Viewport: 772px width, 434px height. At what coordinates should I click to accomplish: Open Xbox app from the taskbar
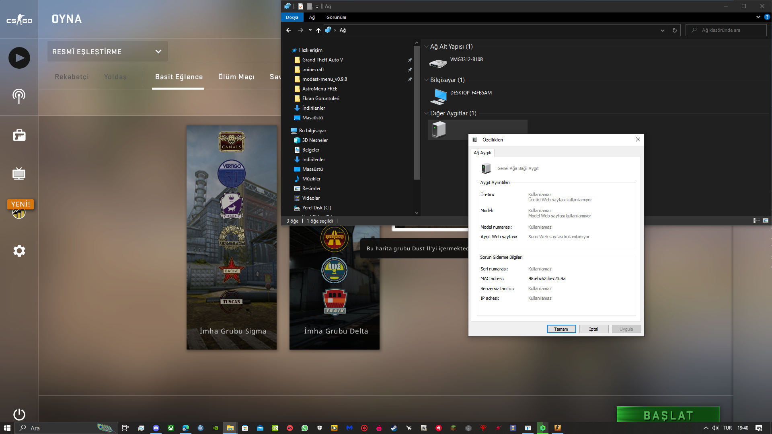pyautogui.click(x=171, y=428)
